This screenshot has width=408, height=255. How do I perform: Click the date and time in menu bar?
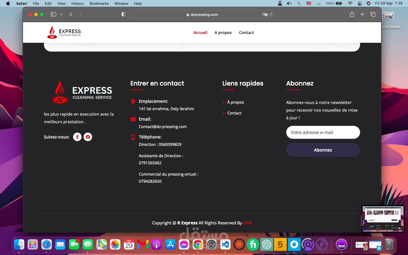(x=389, y=3)
